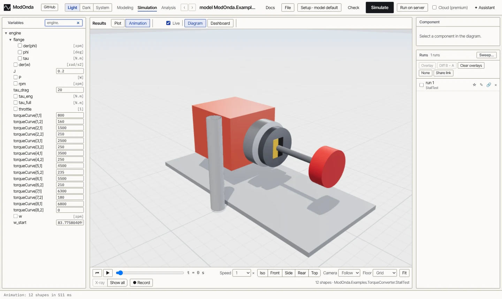502x299 pixels.
Task: Open the Speed dropdown
Action: tap(242, 273)
